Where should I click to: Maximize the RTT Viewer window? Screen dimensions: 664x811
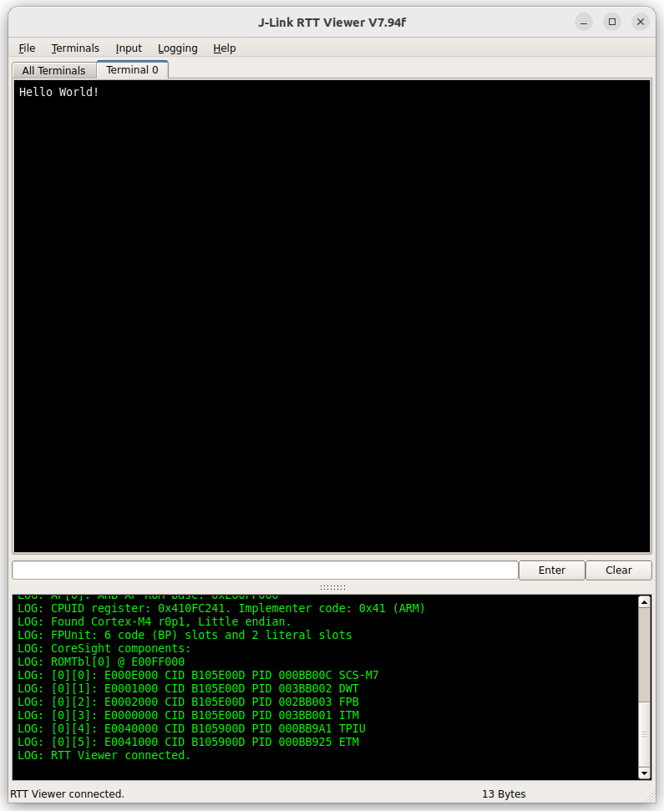[x=612, y=22]
